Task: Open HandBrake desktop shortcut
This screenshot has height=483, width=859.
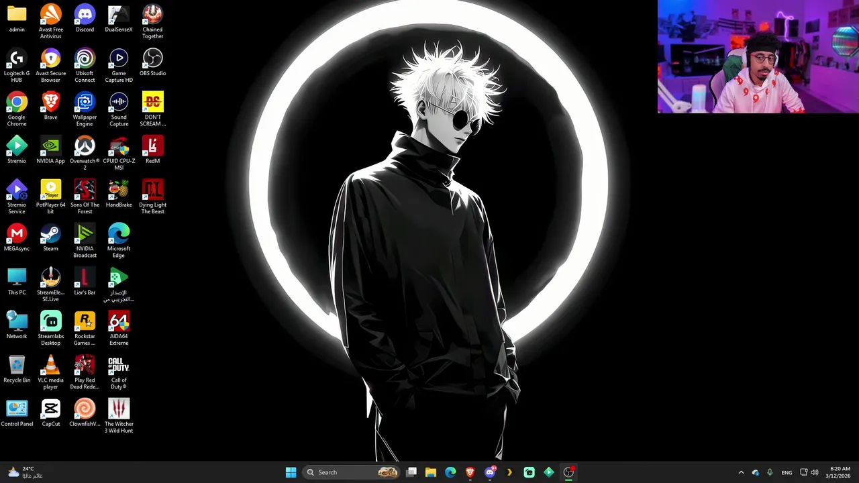Action: [119, 194]
